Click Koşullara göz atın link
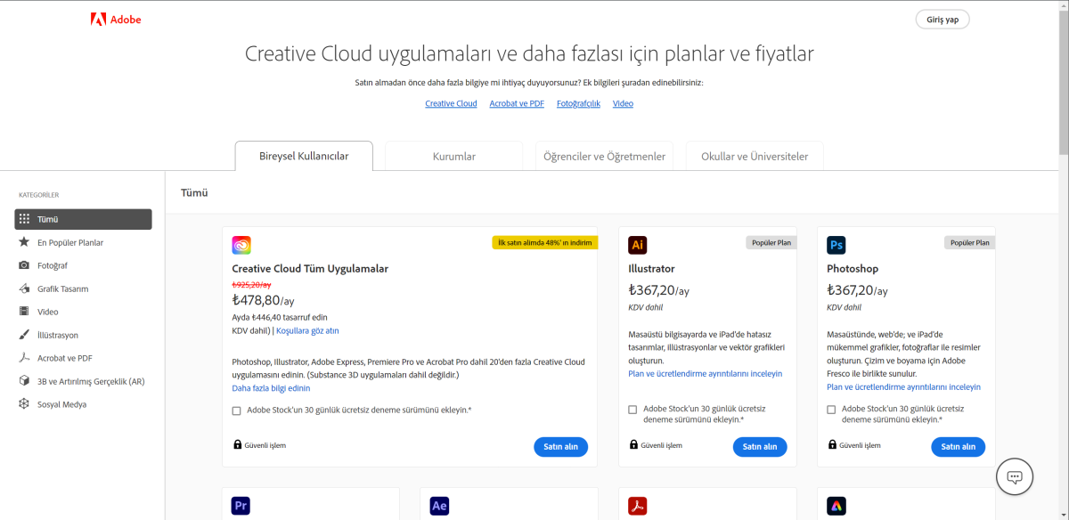Screen dimensions: 1069x520 [x=307, y=330]
